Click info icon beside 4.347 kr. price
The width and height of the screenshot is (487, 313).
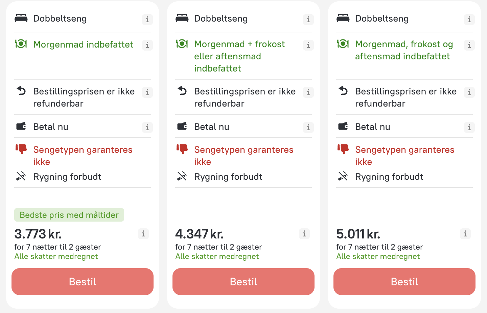(304, 233)
